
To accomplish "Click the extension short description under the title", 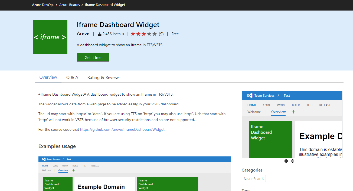I will [x=120, y=45].
